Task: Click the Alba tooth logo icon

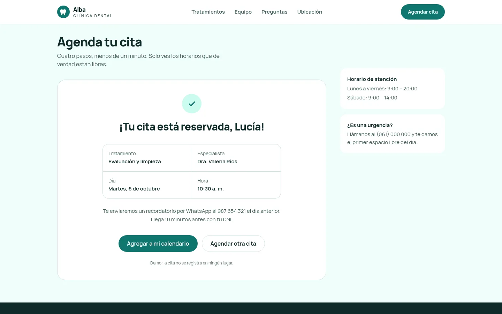Action: pos(63,12)
